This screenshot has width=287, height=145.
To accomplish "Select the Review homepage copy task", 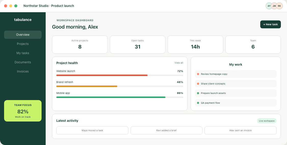I will 236,74.
